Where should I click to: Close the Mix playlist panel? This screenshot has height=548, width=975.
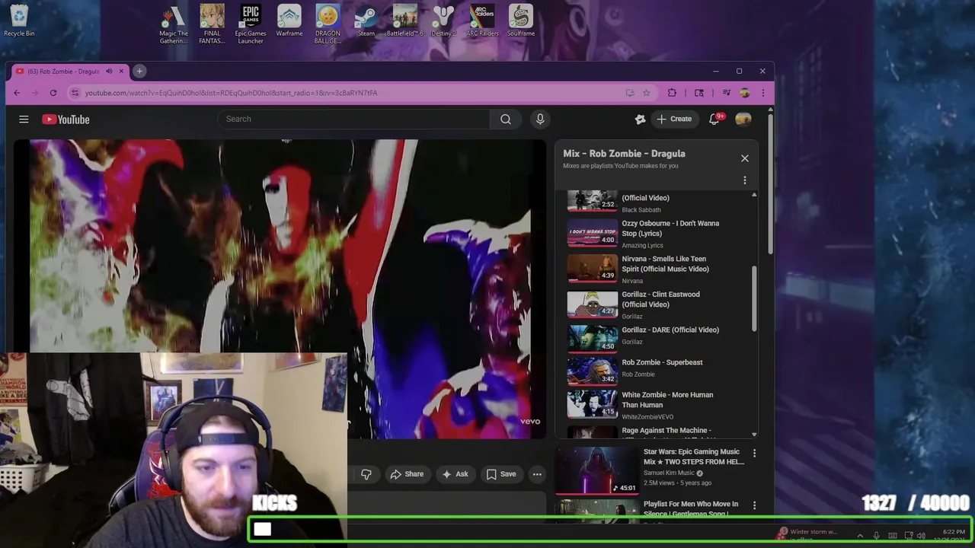point(745,158)
